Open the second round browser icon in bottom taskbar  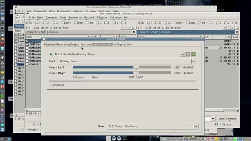pos(119,138)
